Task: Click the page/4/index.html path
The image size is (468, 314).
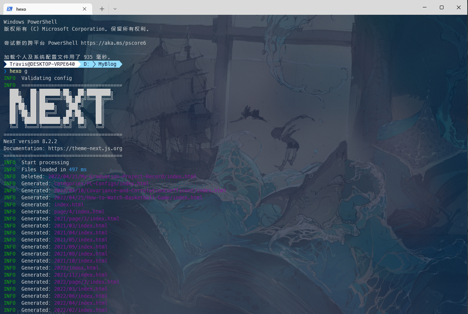Action: coord(79,212)
